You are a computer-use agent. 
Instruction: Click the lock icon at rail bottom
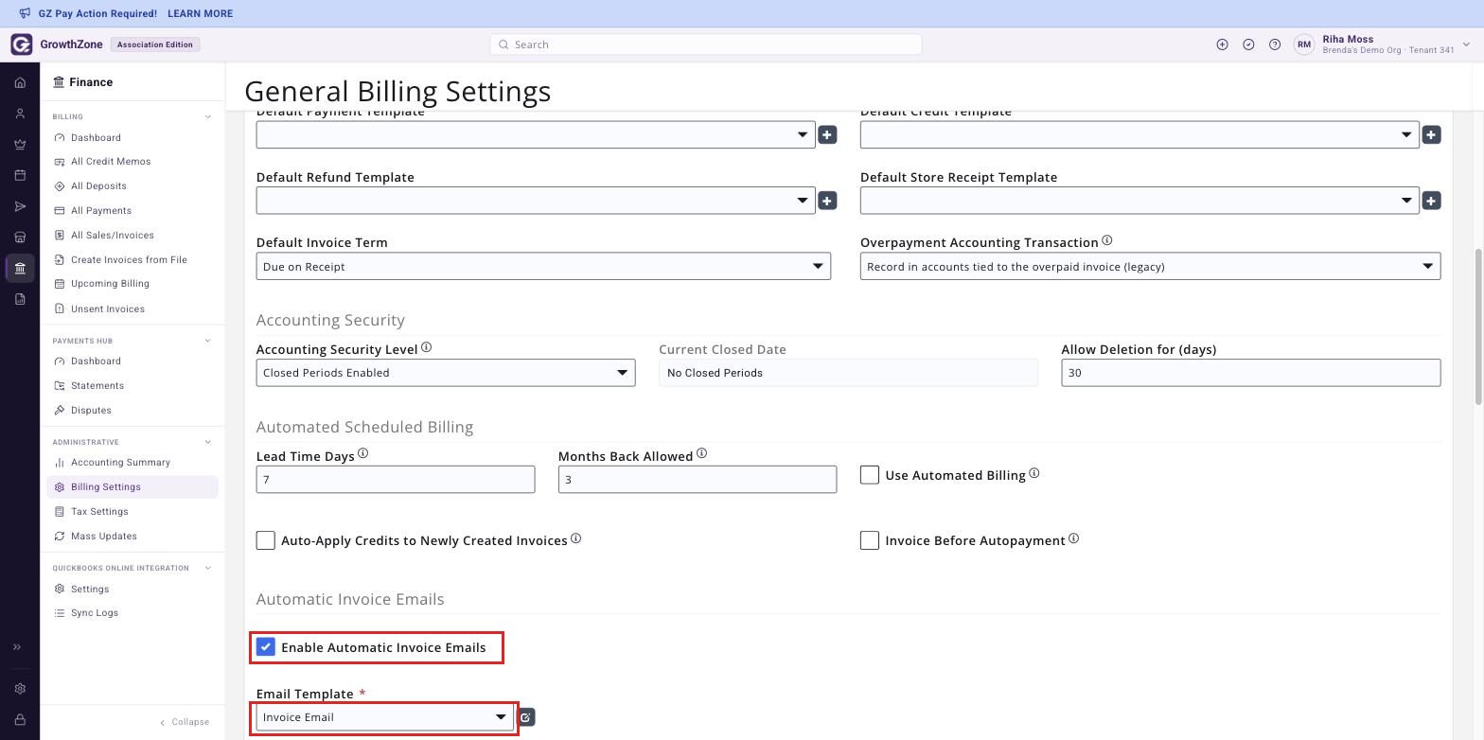(x=20, y=720)
